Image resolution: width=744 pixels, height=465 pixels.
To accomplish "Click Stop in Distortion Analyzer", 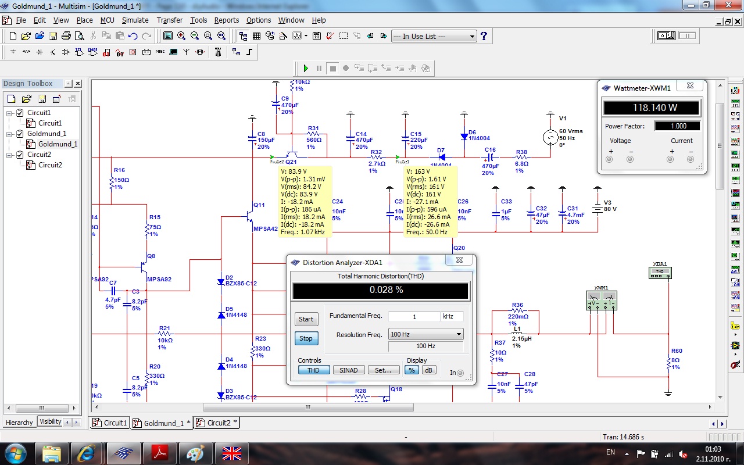I will point(306,338).
